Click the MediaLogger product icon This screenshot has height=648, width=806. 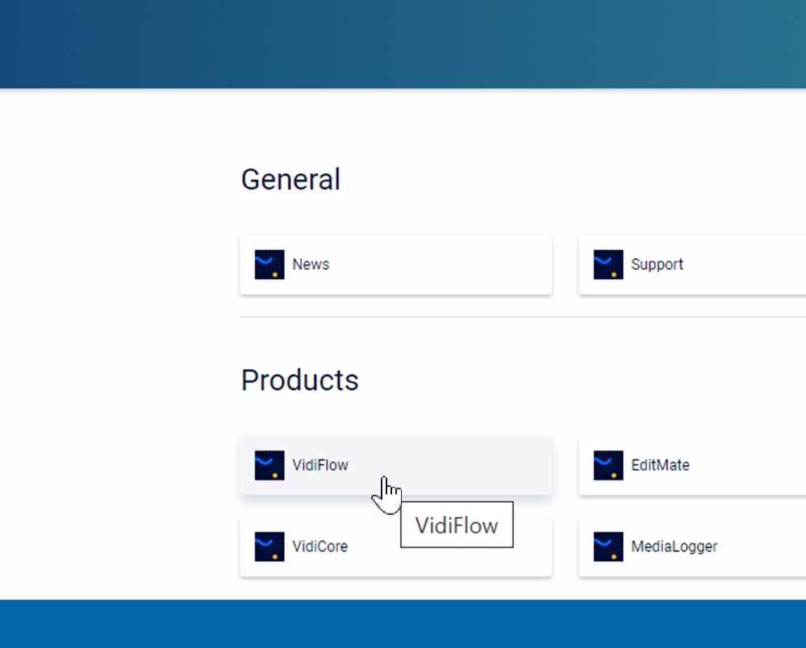(x=608, y=546)
